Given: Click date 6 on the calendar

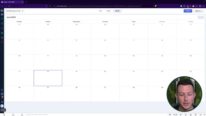Looking at the screenshot, I should [105, 40].
